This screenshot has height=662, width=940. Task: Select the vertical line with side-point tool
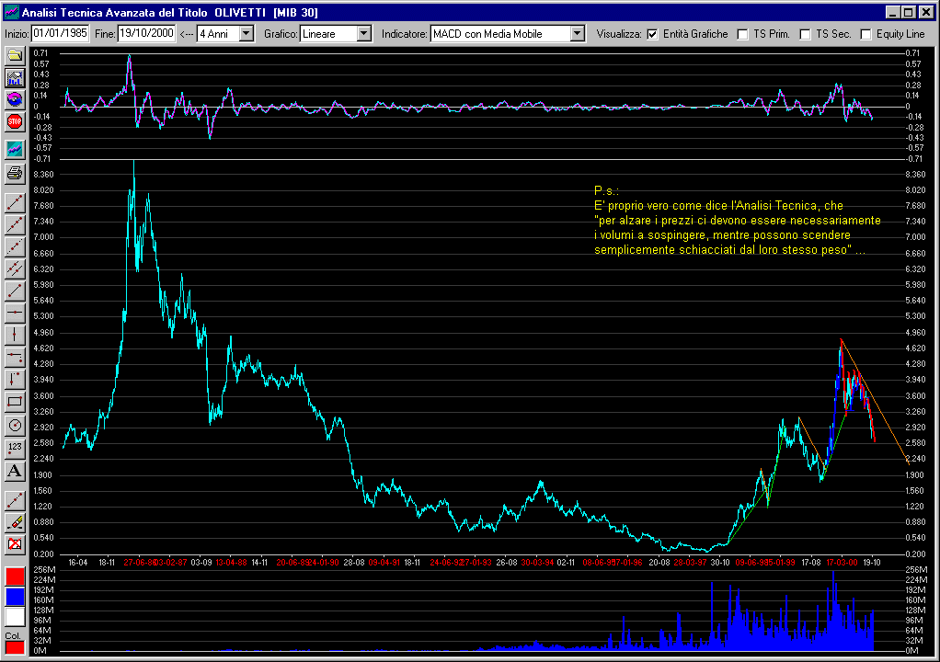click(x=15, y=379)
